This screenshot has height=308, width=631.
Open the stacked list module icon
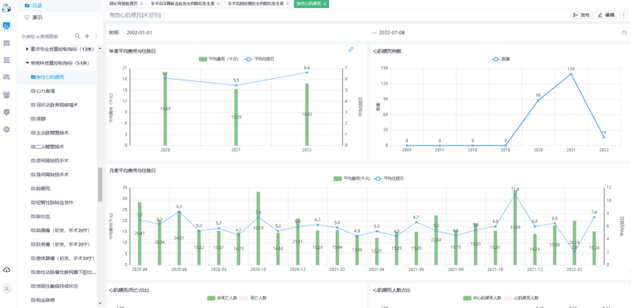(x=6, y=60)
